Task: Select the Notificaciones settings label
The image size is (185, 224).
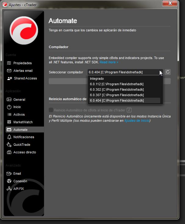Action: point(24,137)
